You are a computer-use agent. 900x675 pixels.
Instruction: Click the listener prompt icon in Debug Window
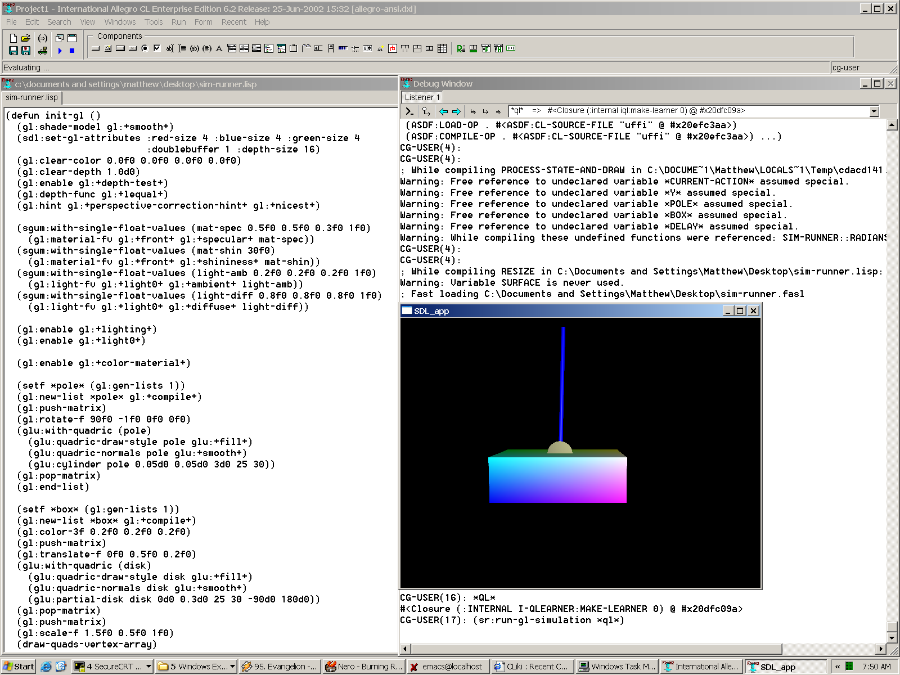click(x=409, y=111)
